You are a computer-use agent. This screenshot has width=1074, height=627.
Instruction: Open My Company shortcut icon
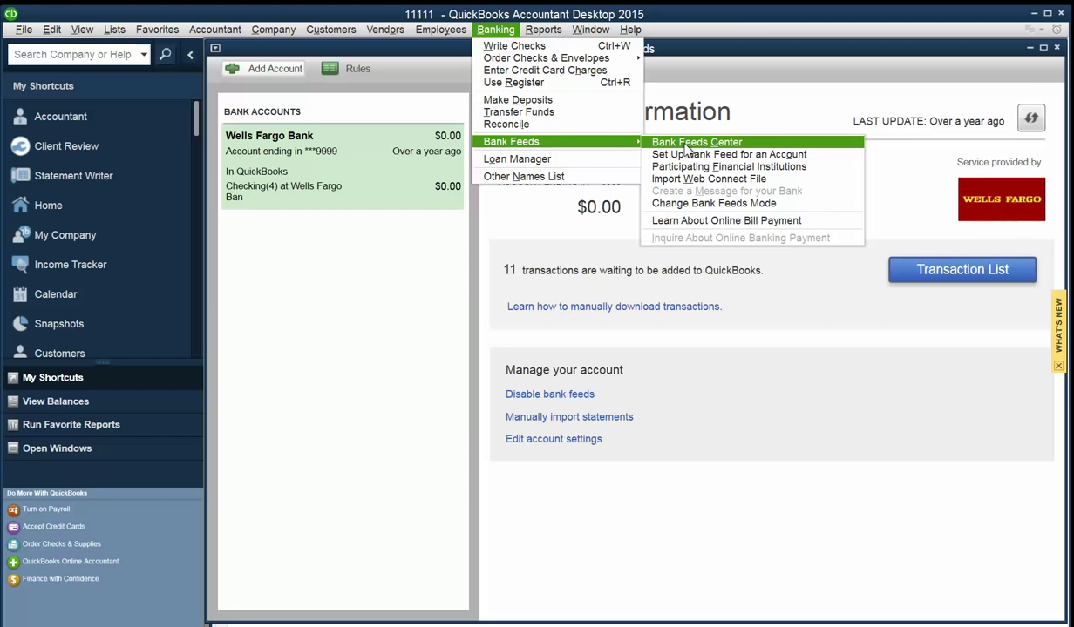pos(20,235)
